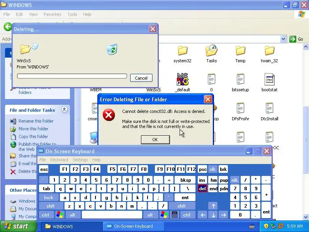The width and height of the screenshot is (309, 232).
Task: Click the F5 key on keyboard
Action: [x=112, y=169]
